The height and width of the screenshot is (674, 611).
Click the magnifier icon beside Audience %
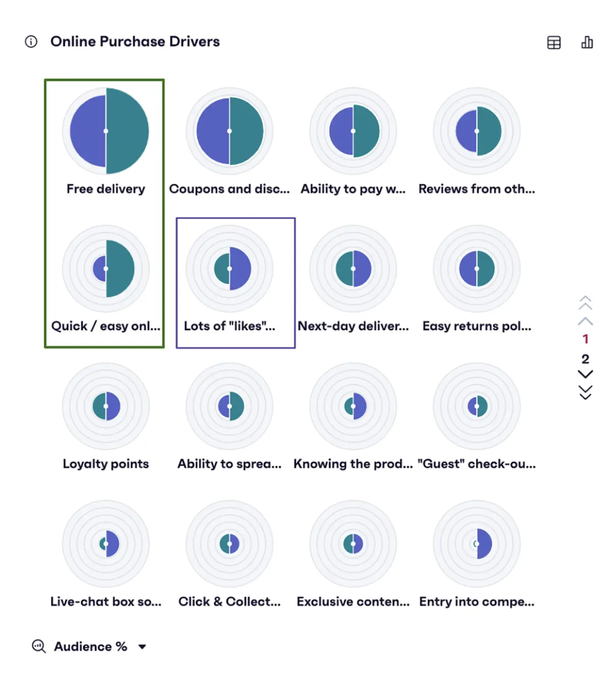pos(39,646)
